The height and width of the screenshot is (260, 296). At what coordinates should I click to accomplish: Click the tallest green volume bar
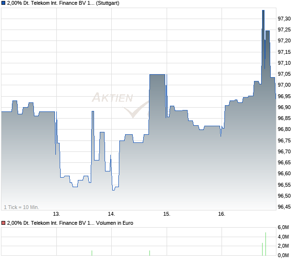(x=265, y=244)
